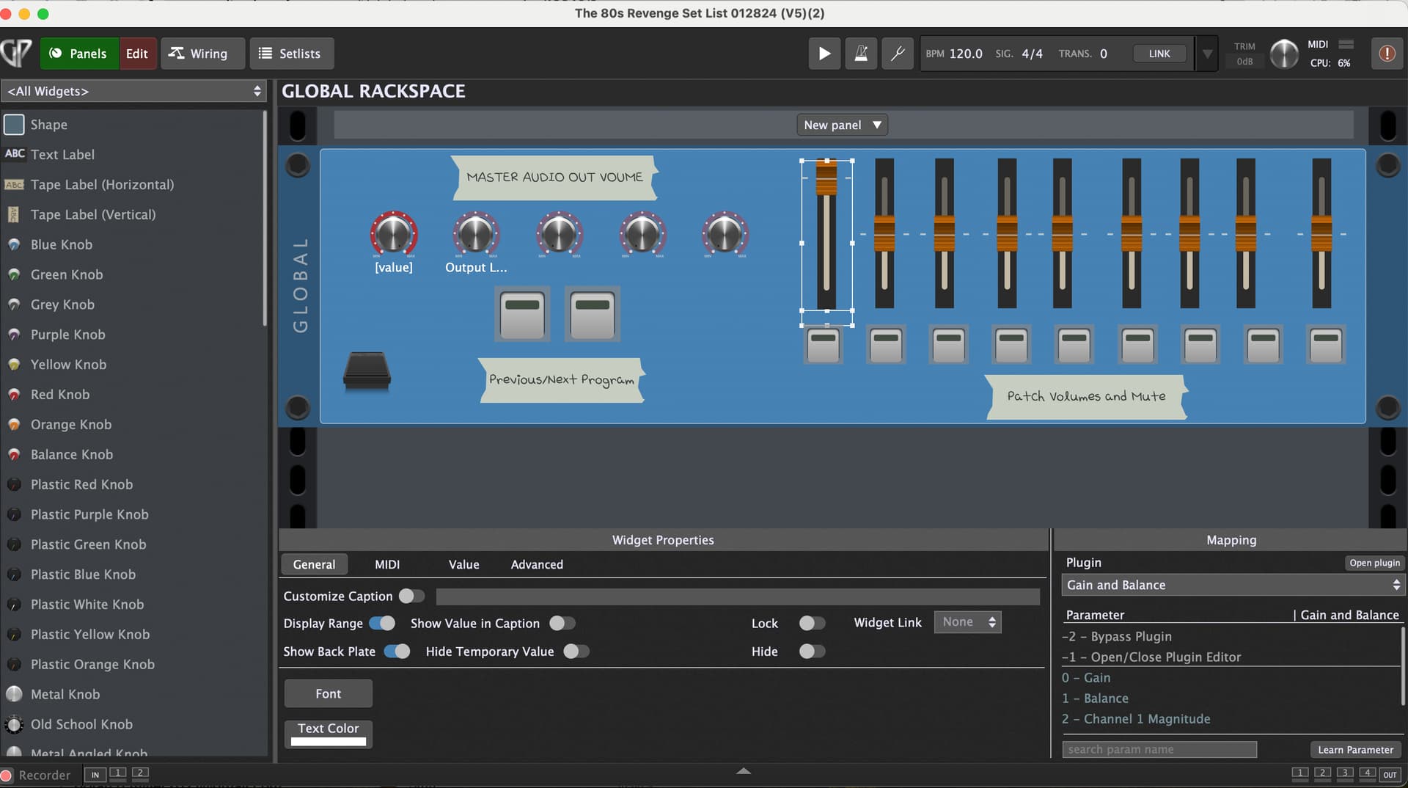The width and height of the screenshot is (1408, 788).
Task: Click the white Text Color swatch
Action: click(329, 741)
